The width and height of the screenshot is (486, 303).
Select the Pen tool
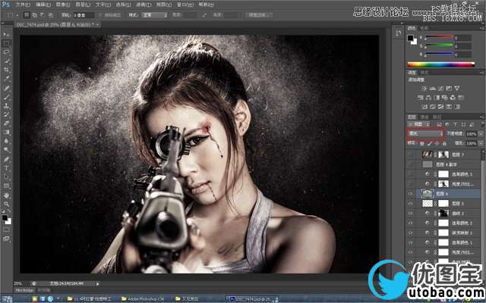point(7,159)
